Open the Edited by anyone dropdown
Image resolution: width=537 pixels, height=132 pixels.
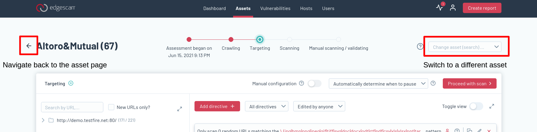319,106
